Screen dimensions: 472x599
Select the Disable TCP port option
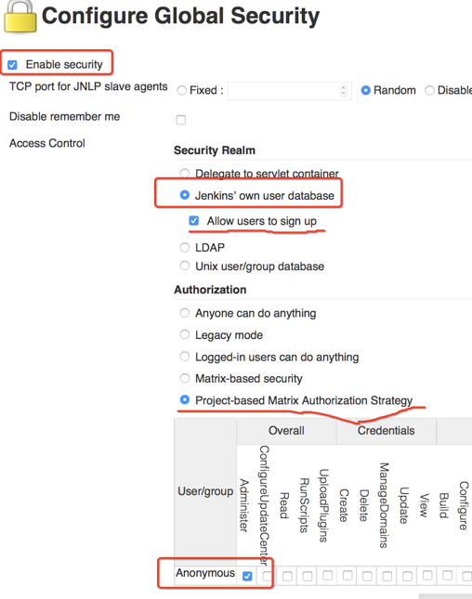[430, 90]
